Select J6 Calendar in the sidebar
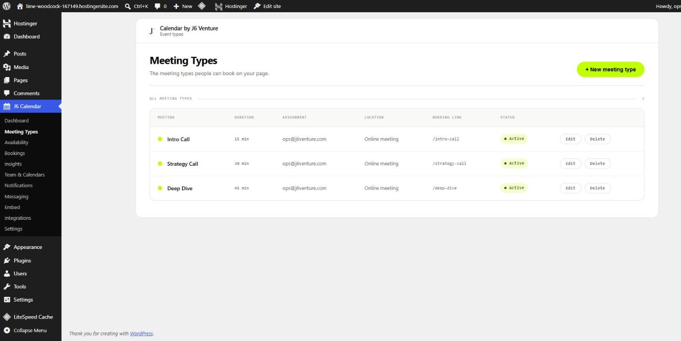This screenshot has width=681, height=341. (31, 107)
